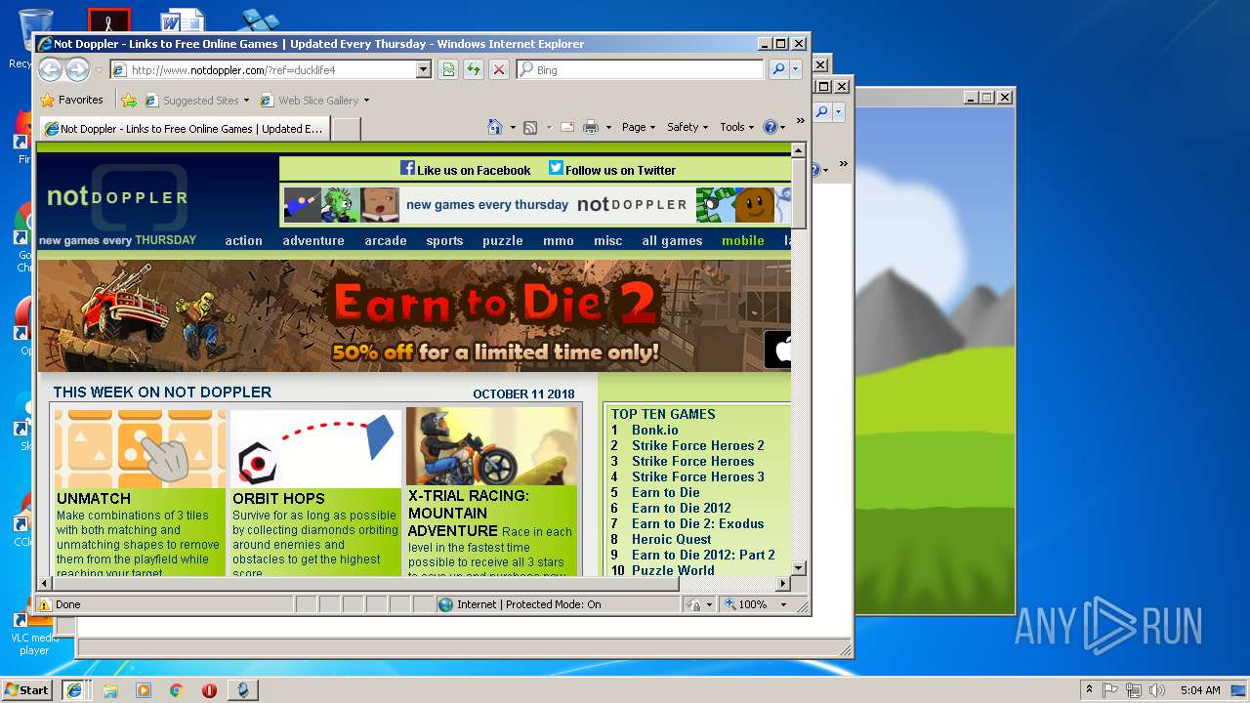Viewport: 1250px width, 703px height.
Task: Launch Windows Media Player from taskbar
Action: 143,689
